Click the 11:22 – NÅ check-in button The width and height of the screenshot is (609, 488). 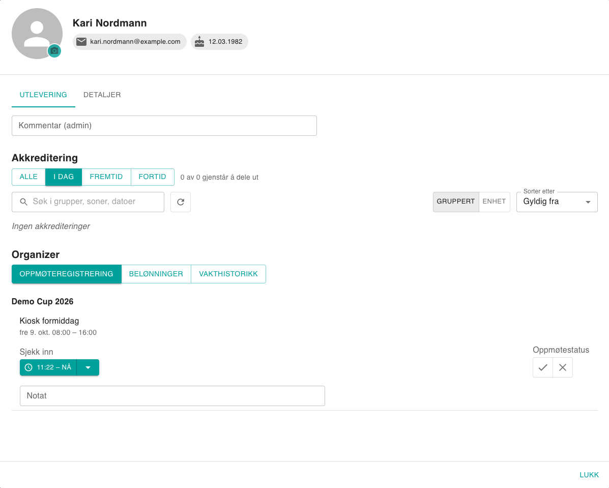(x=48, y=367)
